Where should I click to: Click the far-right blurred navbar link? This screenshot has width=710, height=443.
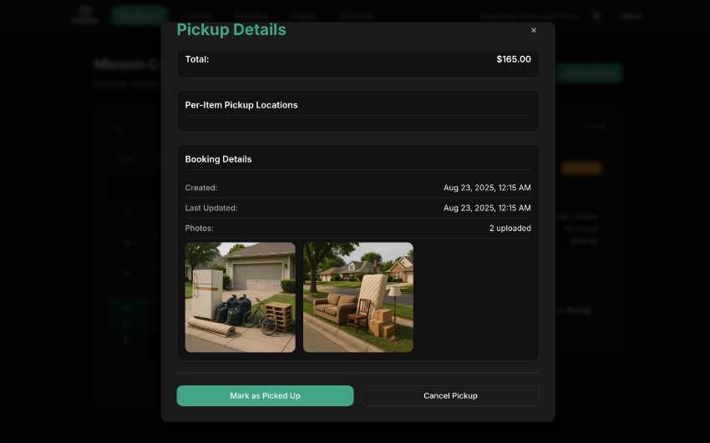tap(631, 17)
